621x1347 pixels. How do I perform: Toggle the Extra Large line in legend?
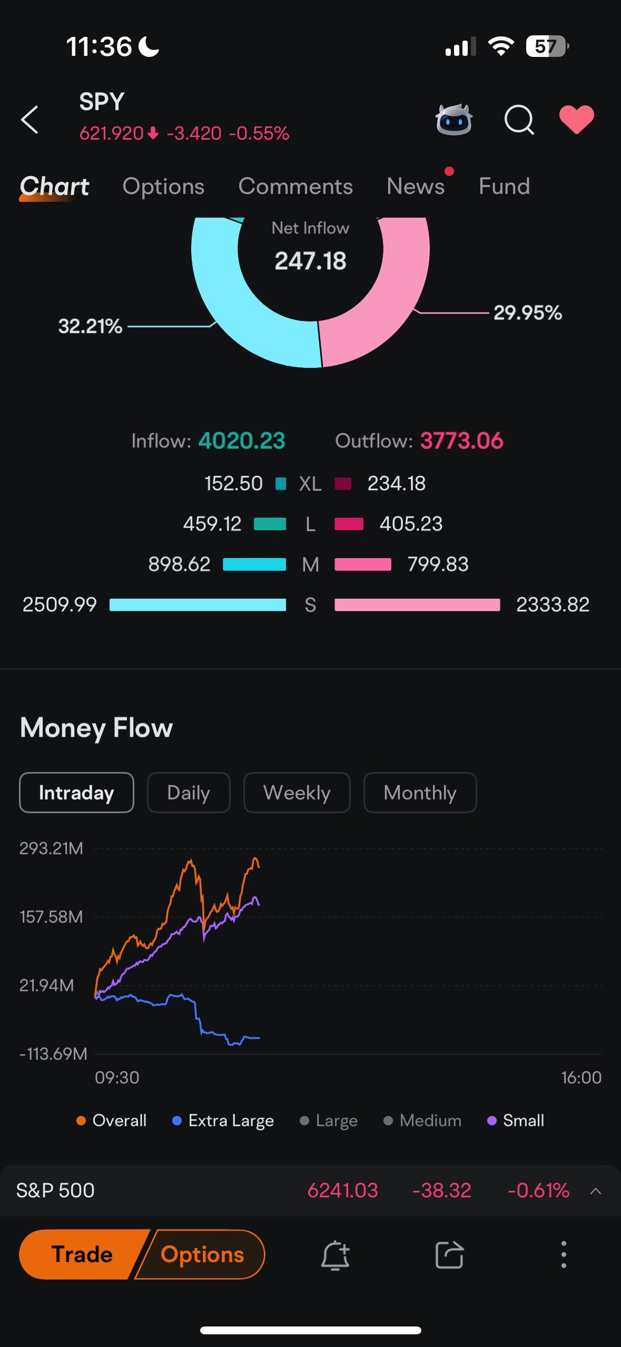click(x=223, y=1120)
